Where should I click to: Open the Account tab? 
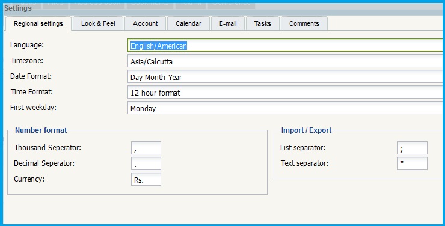tap(145, 23)
